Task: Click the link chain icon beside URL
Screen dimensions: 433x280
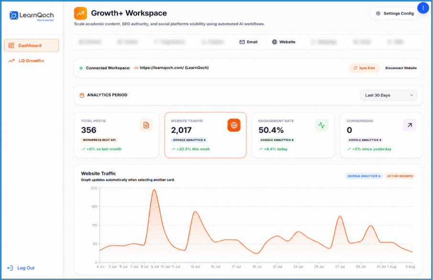Action: click(136, 68)
